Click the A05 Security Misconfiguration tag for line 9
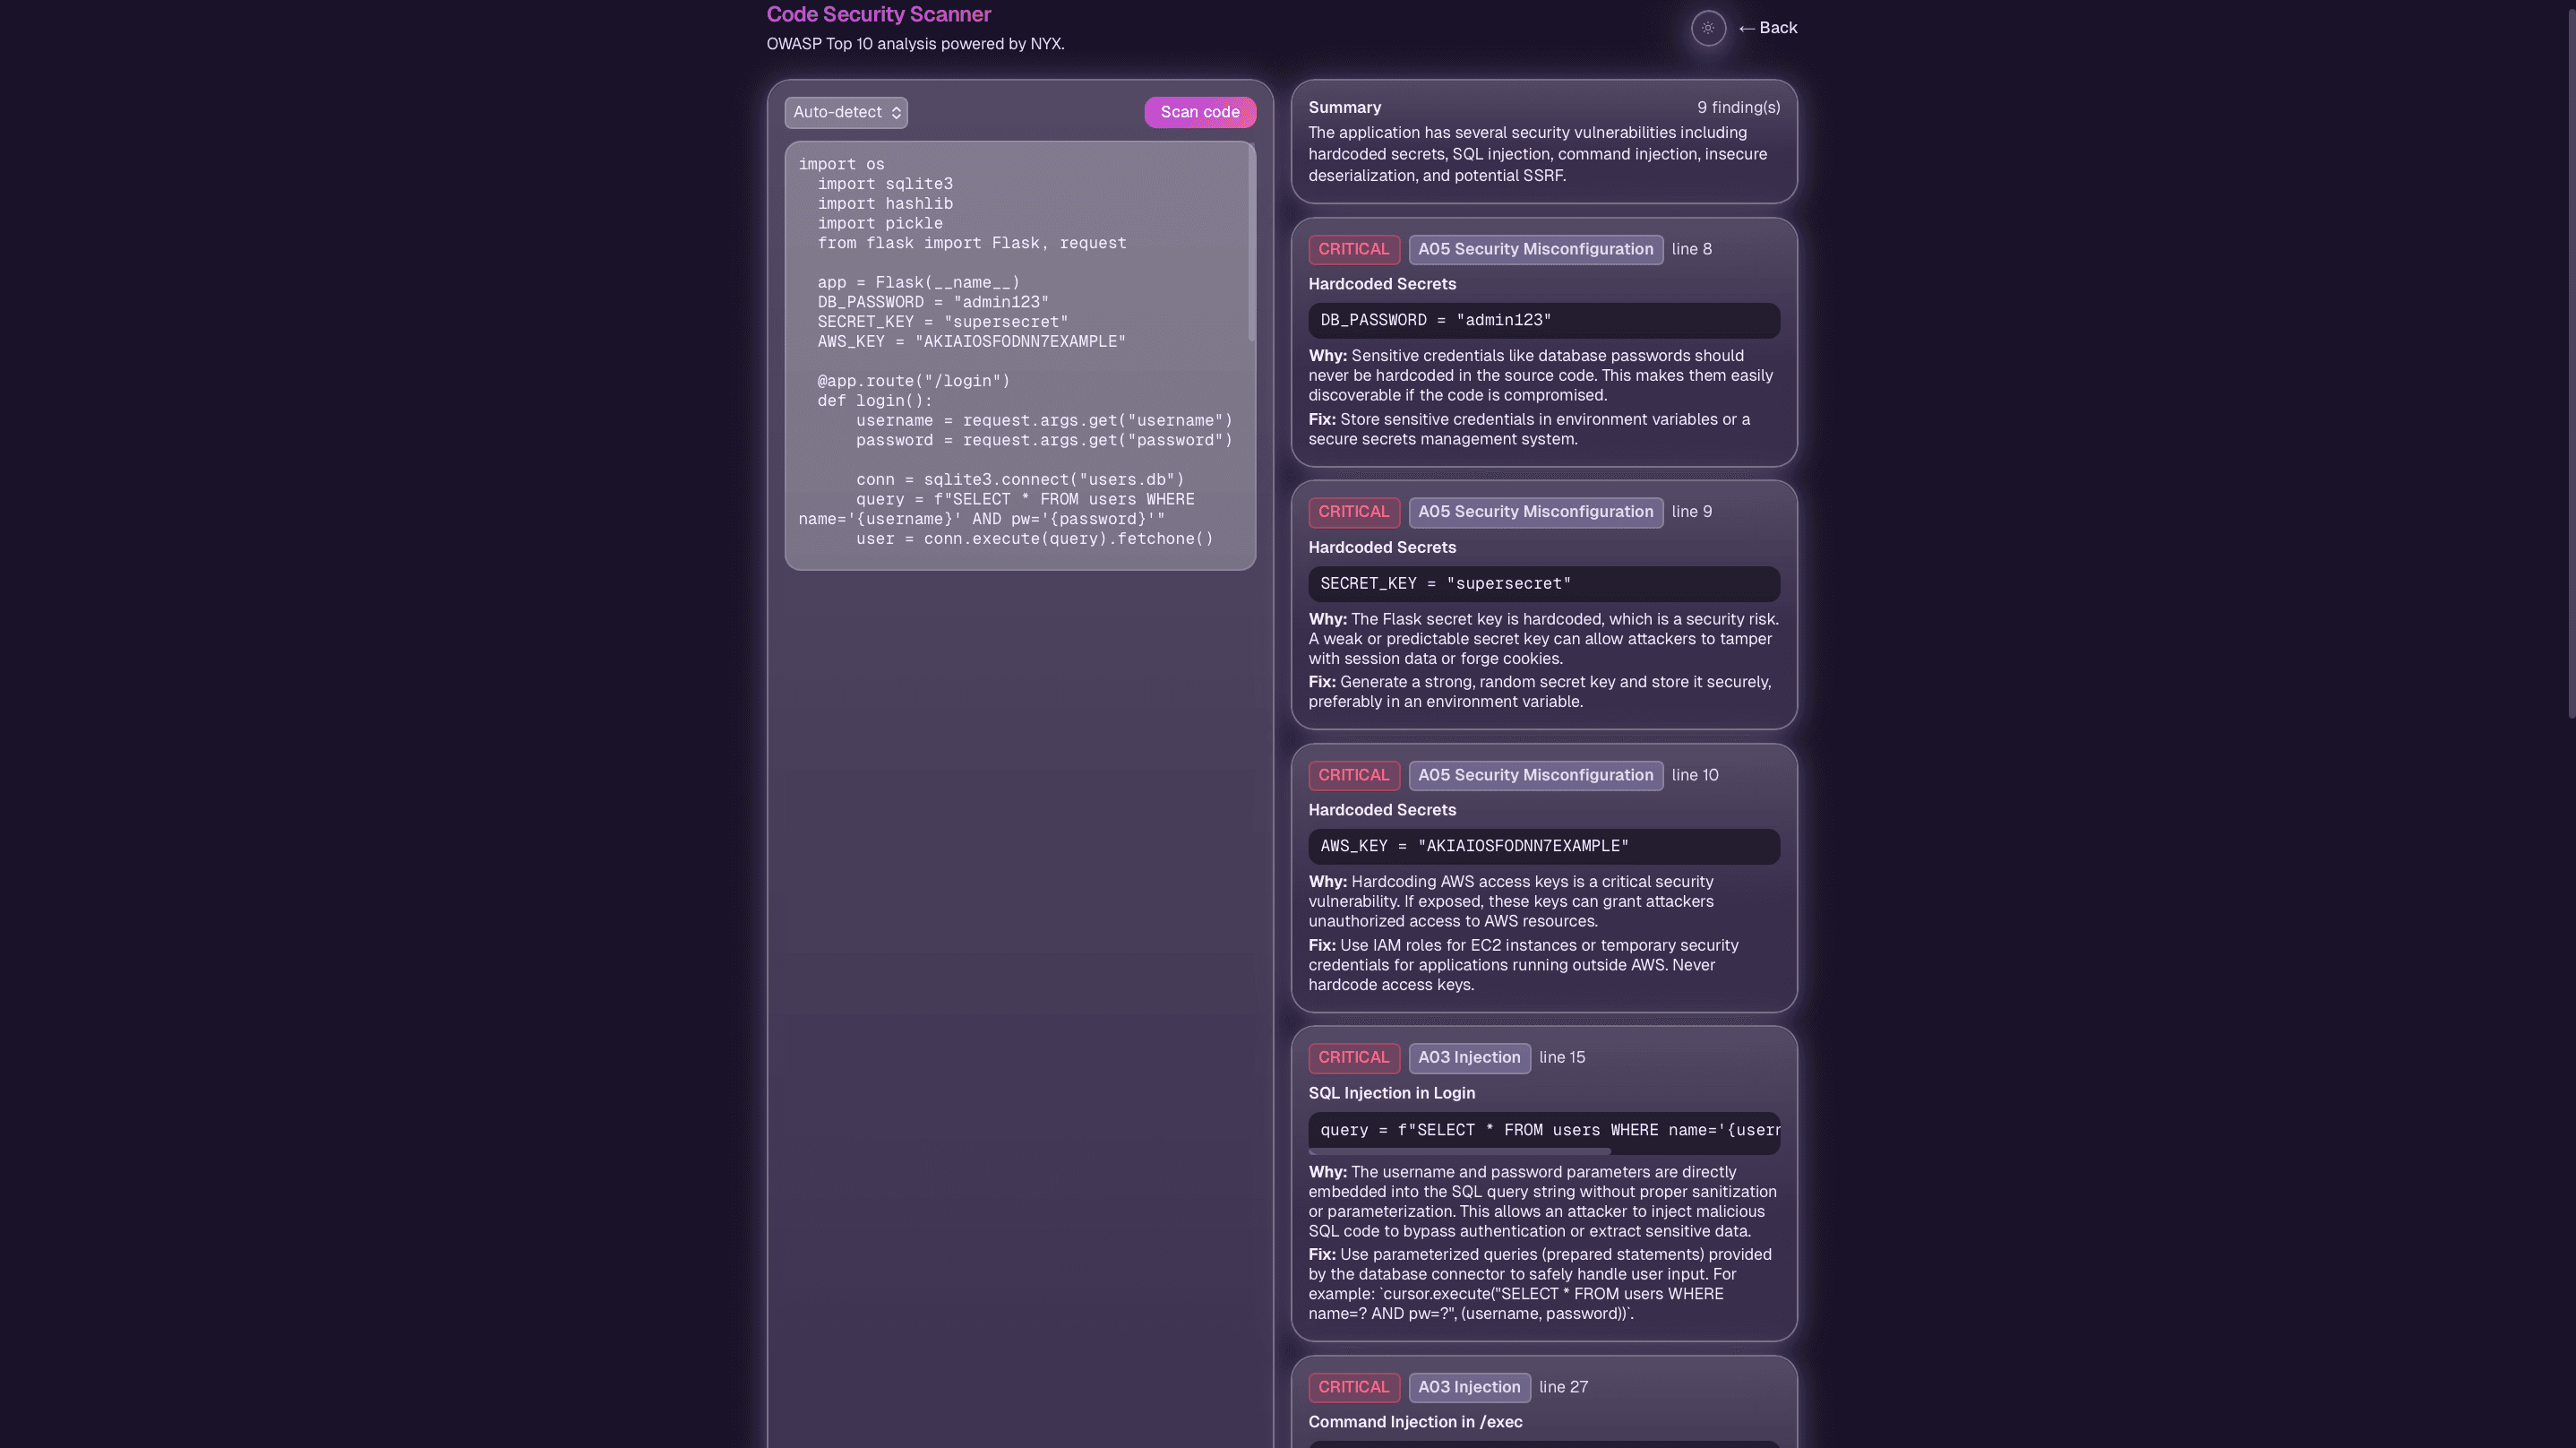2576x1448 pixels. pos(1536,513)
